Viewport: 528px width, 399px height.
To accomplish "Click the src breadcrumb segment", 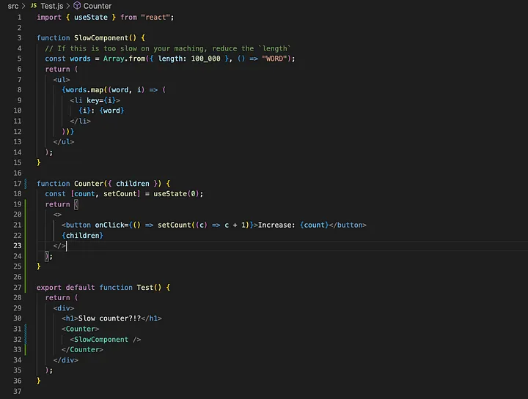I will click(x=12, y=6).
